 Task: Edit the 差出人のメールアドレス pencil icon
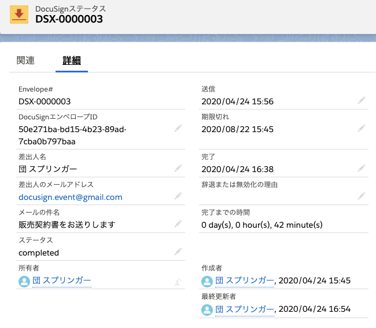178,196
